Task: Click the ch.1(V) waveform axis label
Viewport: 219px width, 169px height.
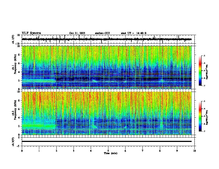Action: 13,39
